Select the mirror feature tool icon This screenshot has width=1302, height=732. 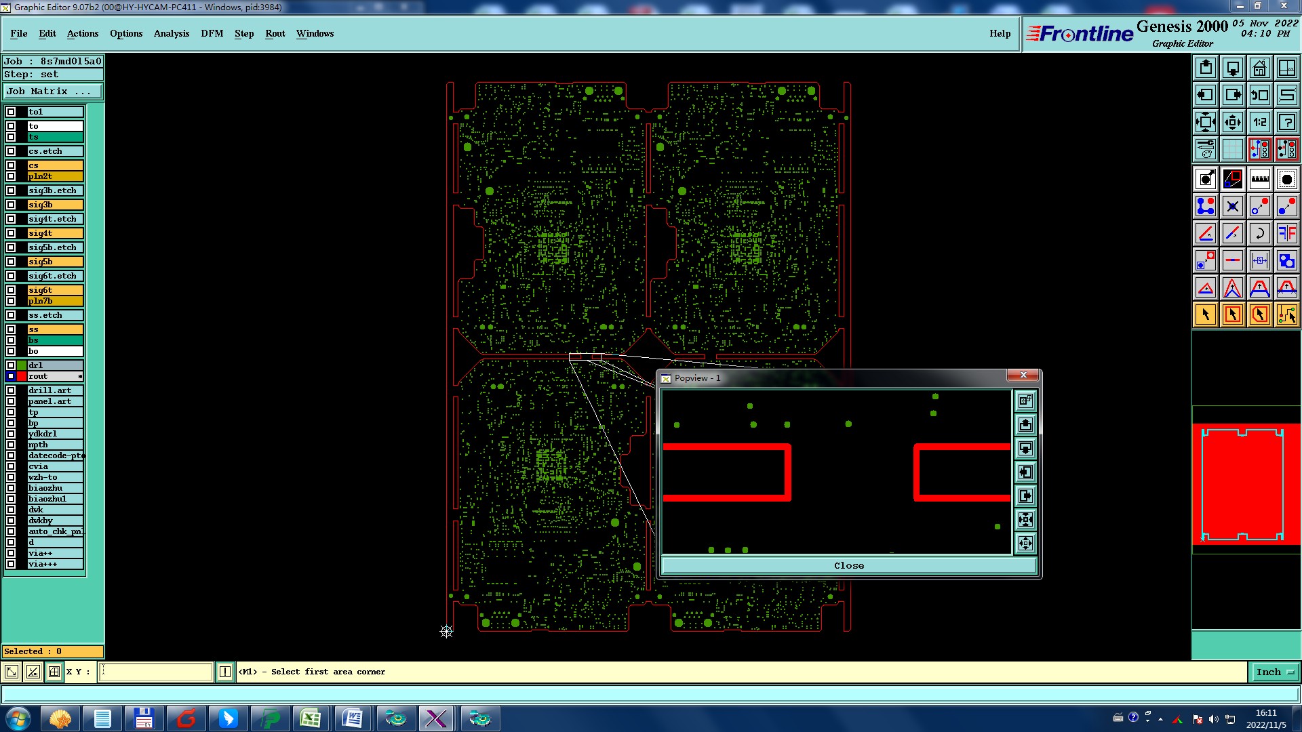pyautogui.click(x=1286, y=233)
